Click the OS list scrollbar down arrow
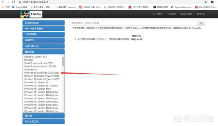218x126 pixels. (63, 111)
